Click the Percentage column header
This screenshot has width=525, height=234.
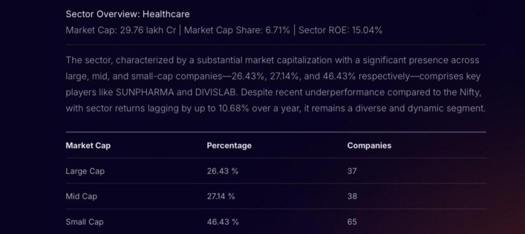click(x=229, y=146)
